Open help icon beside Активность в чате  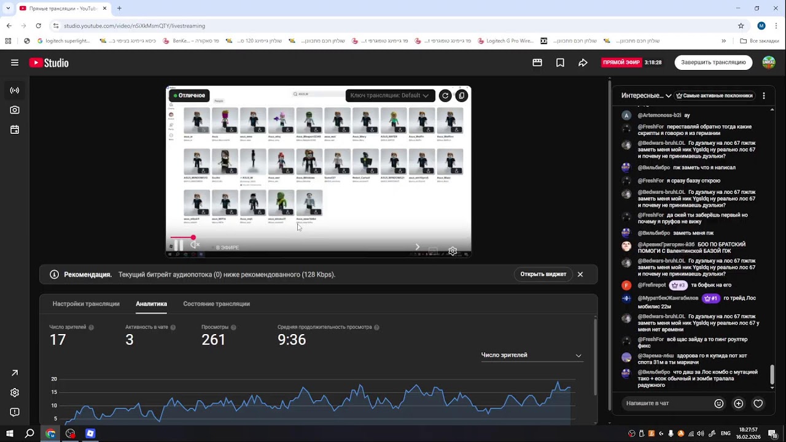tap(173, 328)
